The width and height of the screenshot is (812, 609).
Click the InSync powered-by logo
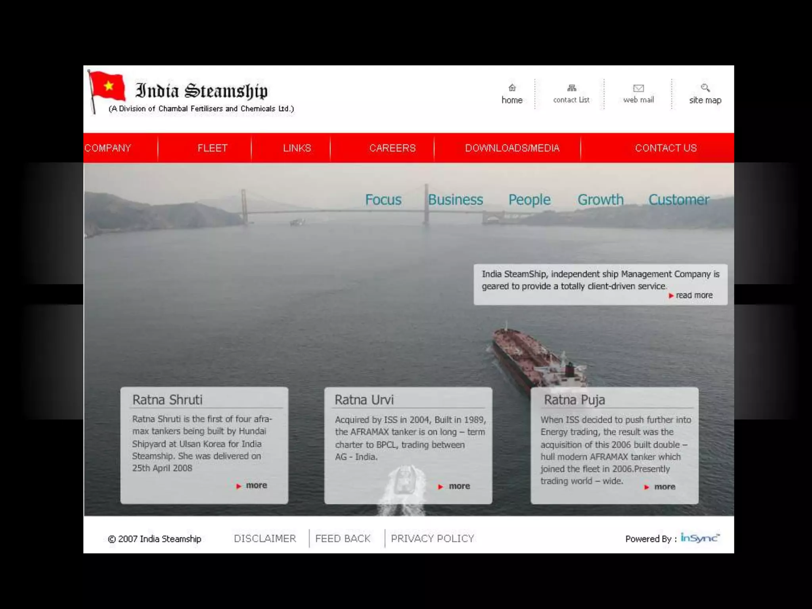tap(700, 538)
